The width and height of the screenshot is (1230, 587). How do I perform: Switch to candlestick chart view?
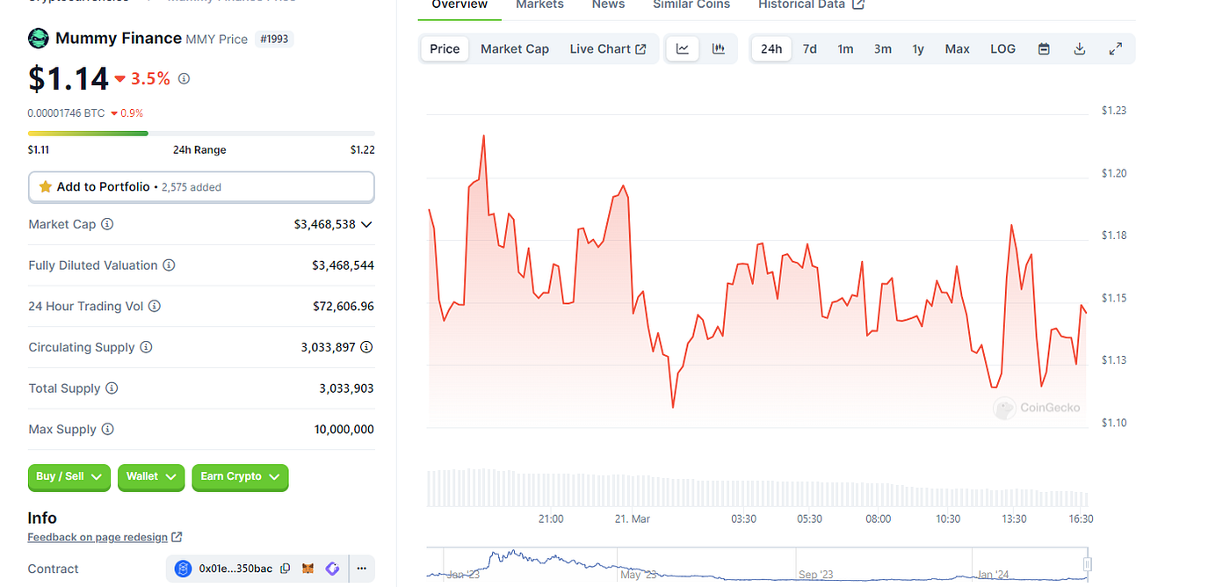[x=719, y=48]
